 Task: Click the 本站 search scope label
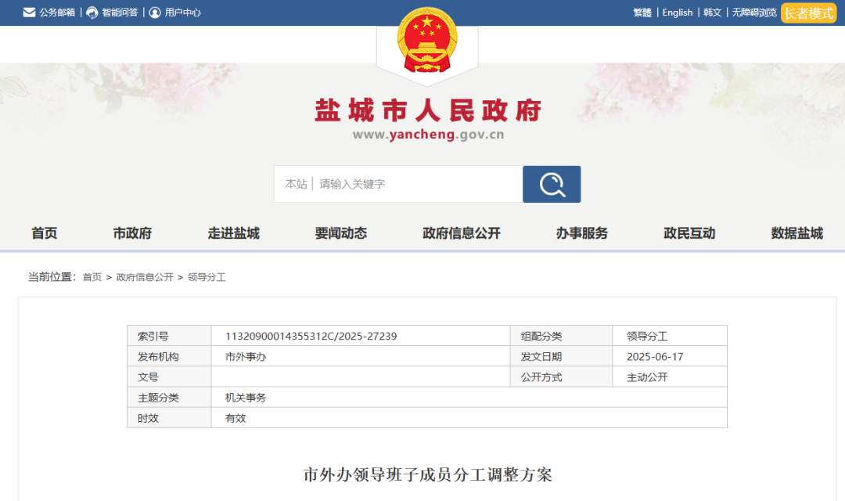(296, 185)
